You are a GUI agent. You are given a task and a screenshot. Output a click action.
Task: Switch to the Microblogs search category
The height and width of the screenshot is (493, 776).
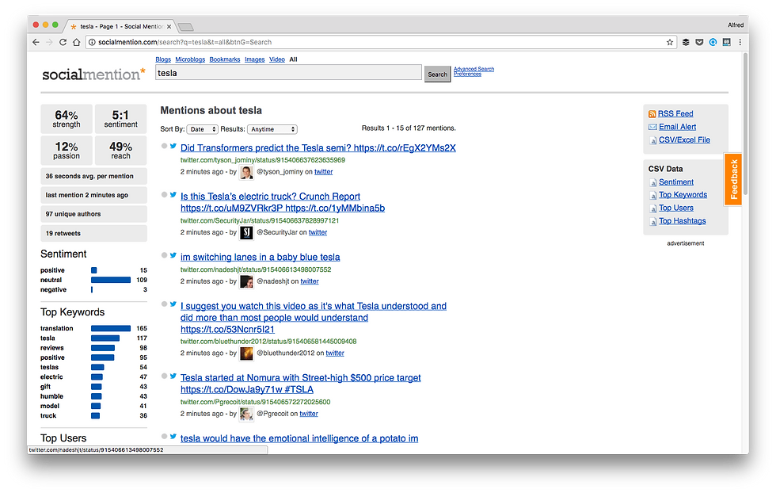click(190, 59)
